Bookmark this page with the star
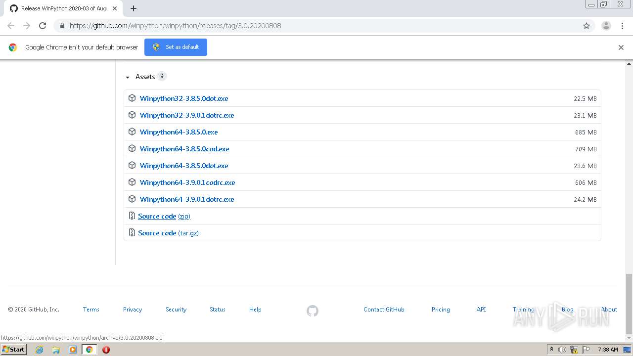Viewport: 633px width, 356px height. [x=587, y=26]
